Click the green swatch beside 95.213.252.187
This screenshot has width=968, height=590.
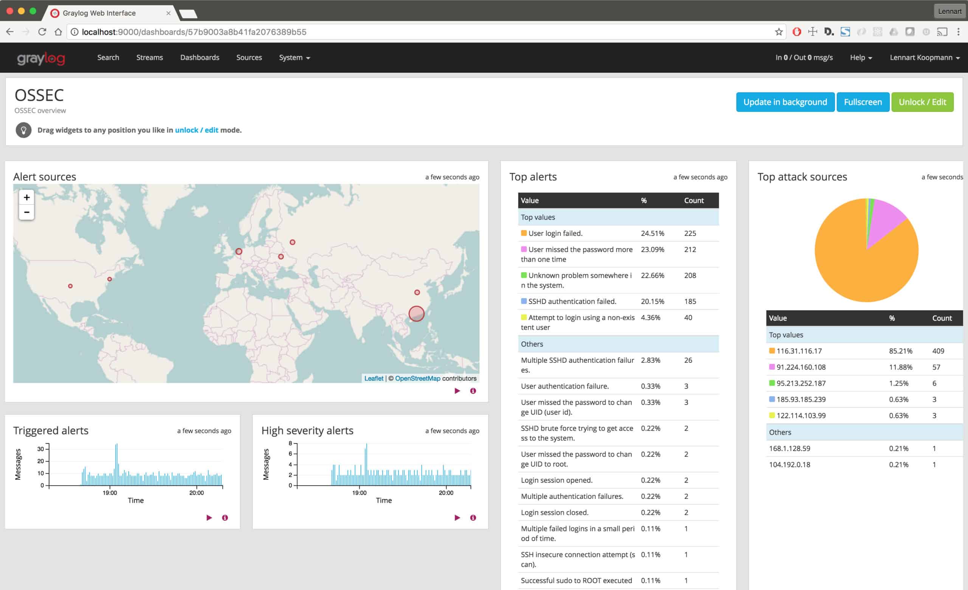point(772,382)
